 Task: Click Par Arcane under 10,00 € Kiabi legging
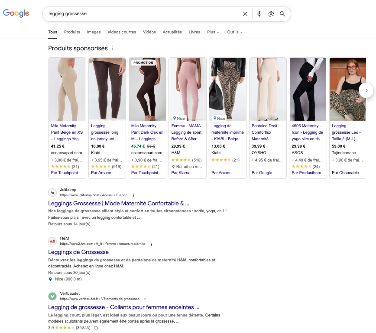click(x=101, y=173)
